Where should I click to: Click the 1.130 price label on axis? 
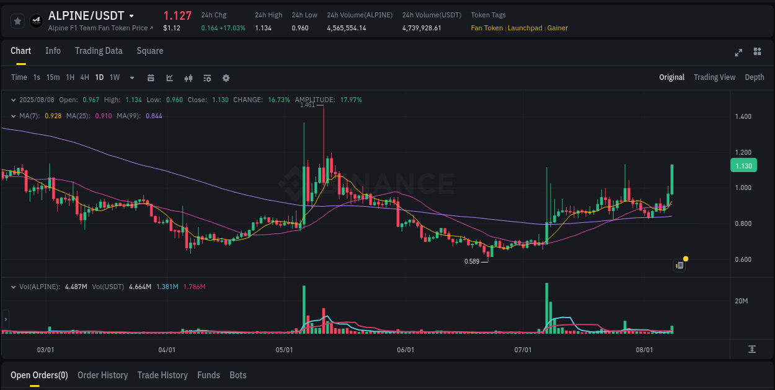point(743,165)
